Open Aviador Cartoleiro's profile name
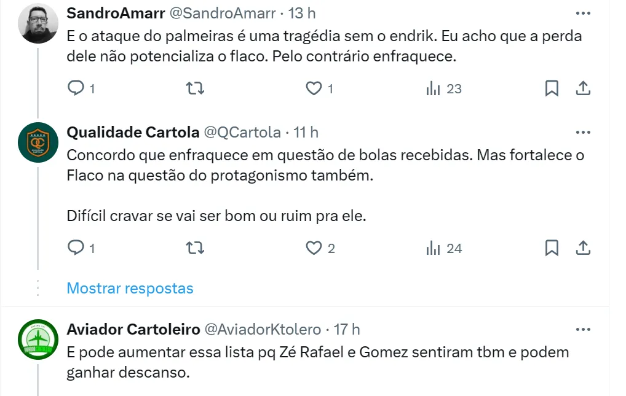 (x=133, y=330)
